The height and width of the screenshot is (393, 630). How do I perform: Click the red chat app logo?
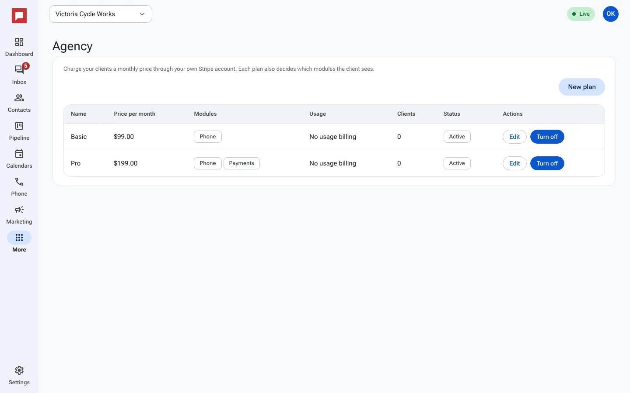19,16
